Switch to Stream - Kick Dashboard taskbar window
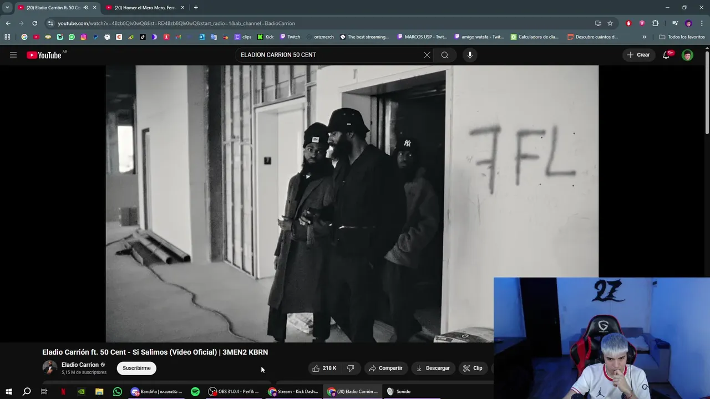This screenshot has height=399, width=710. point(293,392)
